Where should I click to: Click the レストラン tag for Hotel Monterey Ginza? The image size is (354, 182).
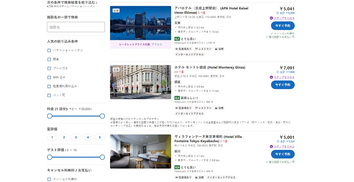pyautogui.click(x=204, y=108)
